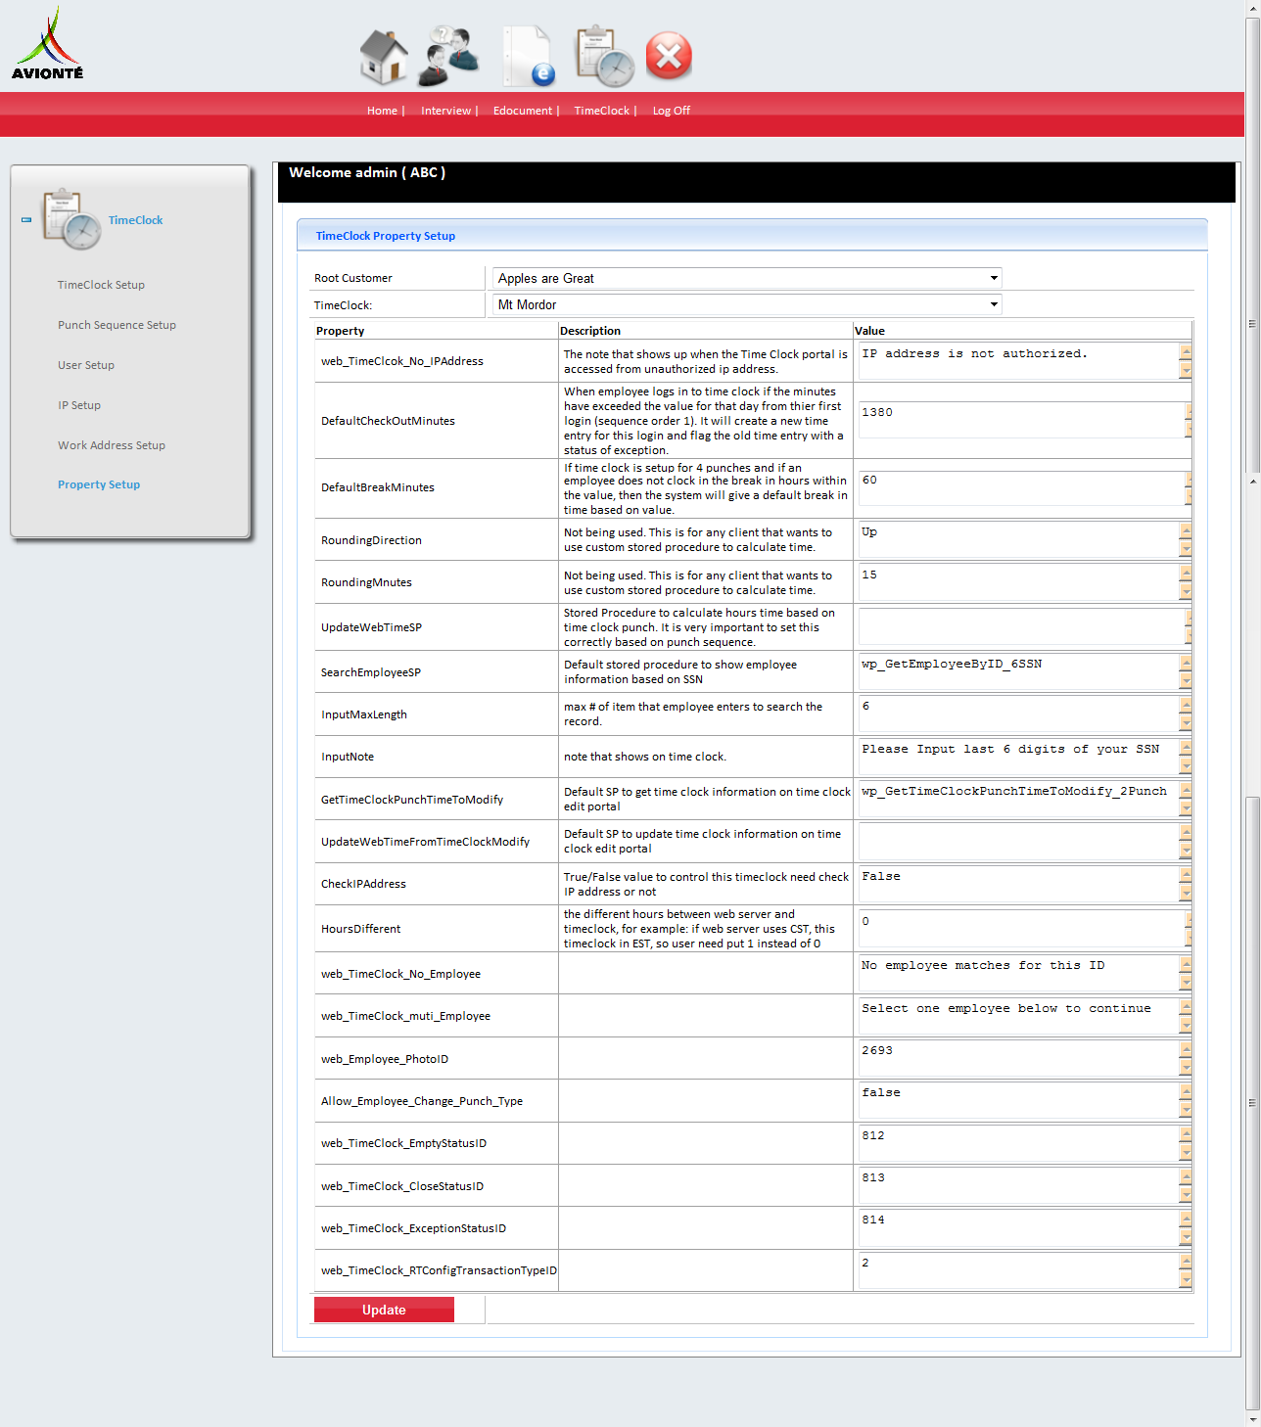The height and width of the screenshot is (1427, 1261).
Task: Open Punch Sequence Setup in sidebar
Action: point(117,325)
